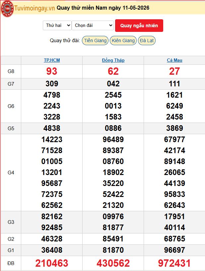Click G3 number 92485

tap(52, 227)
